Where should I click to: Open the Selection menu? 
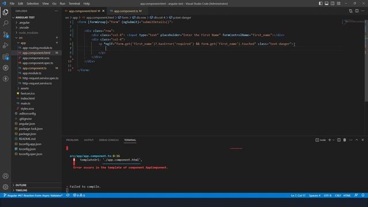pos(33,3)
